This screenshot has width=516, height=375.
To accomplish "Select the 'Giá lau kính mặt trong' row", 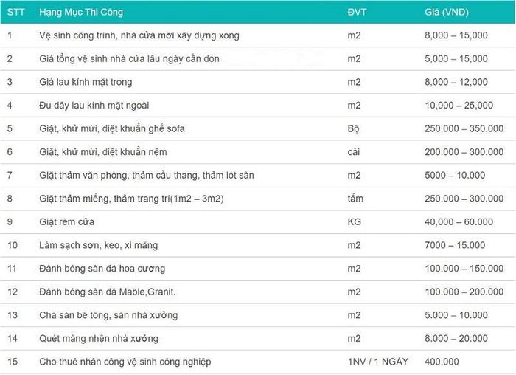I will pyautogui.click(x=258, y=82).
